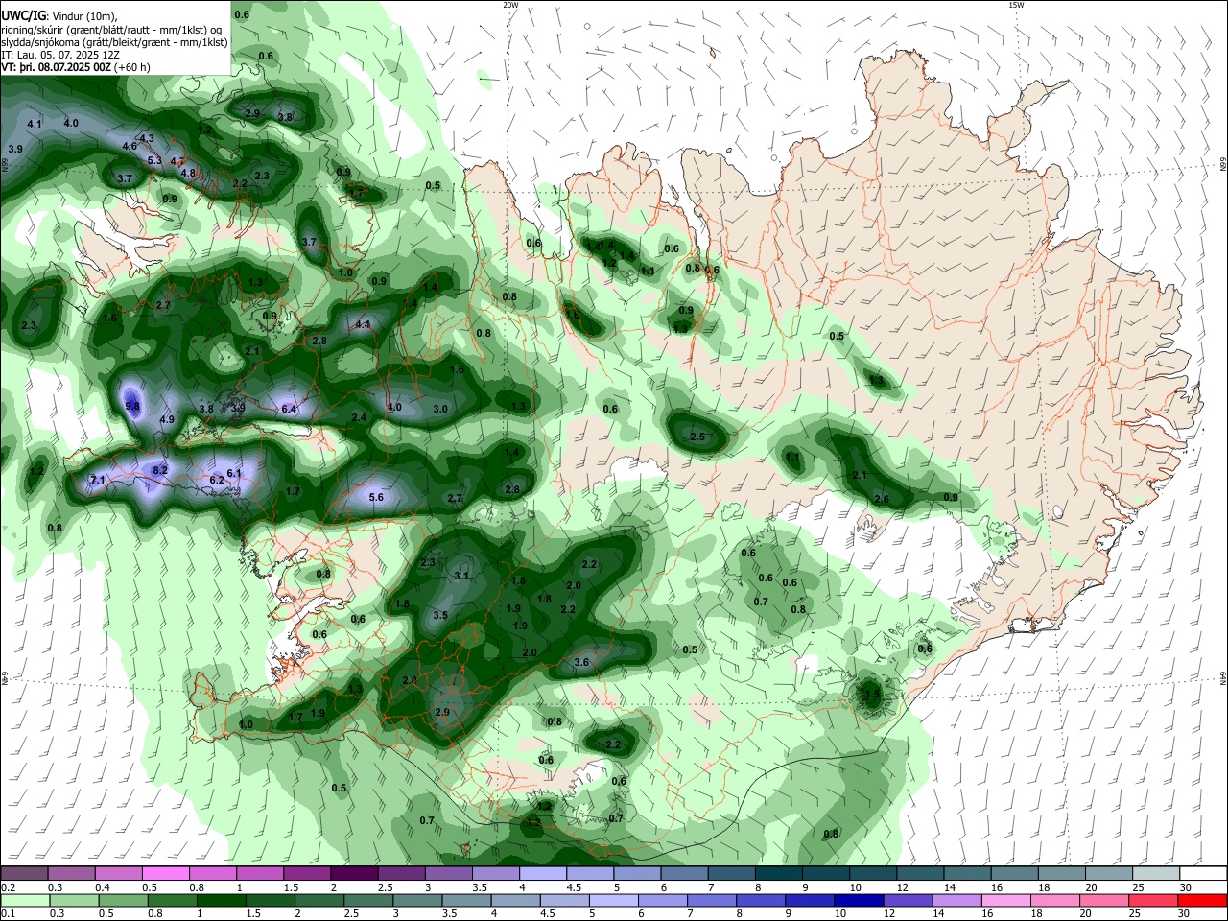Viewport: 1228px width, 921px height.
Task: Click the darkest purple swatch between 2 and 2.5 in the upper legend
Action: 354,873
